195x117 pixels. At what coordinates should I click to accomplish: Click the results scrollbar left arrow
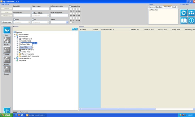80,109
